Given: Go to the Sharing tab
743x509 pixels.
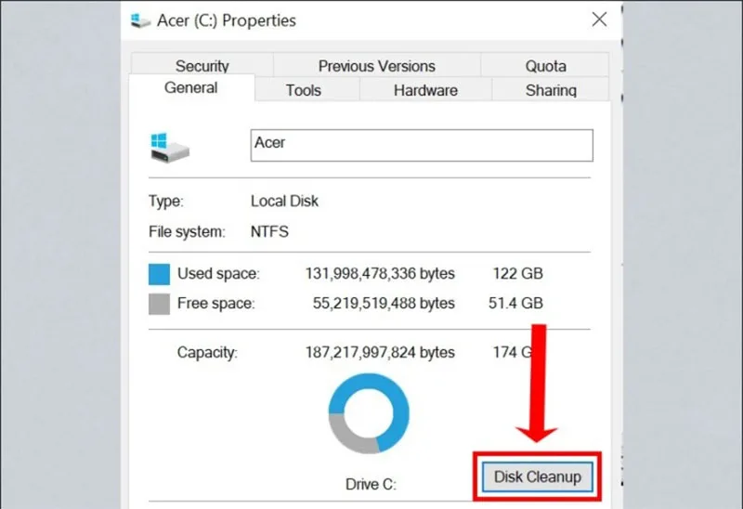Looking at the screenshot, I should (x=551, y=90).
